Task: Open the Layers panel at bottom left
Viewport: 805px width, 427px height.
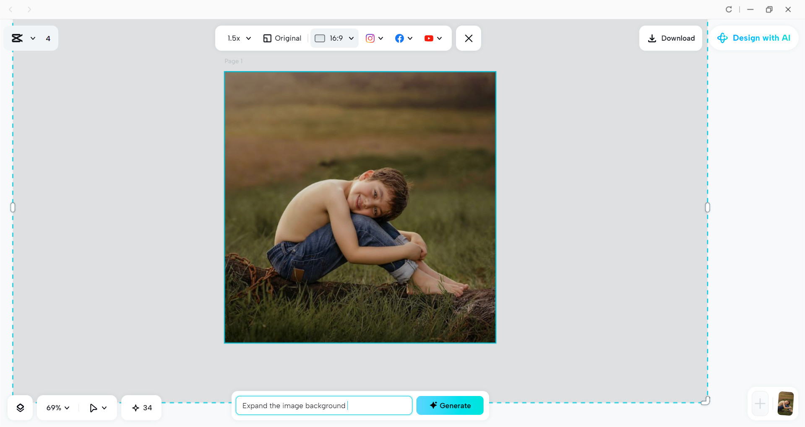Action: [20, 407]
